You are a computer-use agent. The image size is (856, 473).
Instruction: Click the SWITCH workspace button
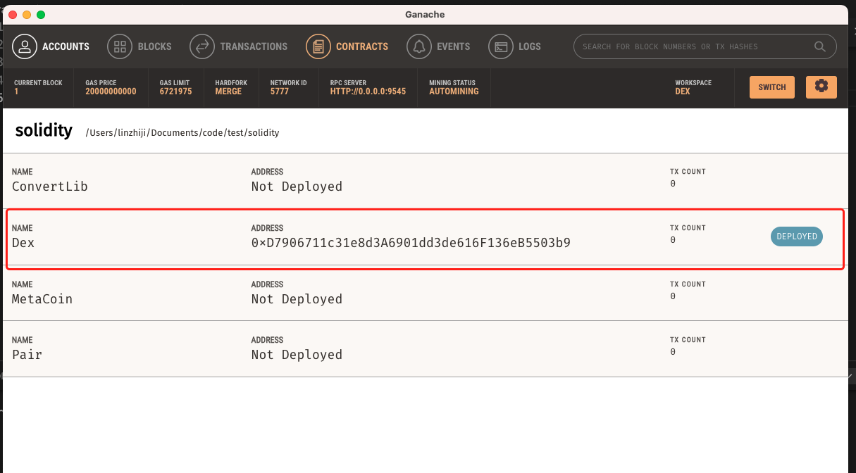[x=772, y=87]
